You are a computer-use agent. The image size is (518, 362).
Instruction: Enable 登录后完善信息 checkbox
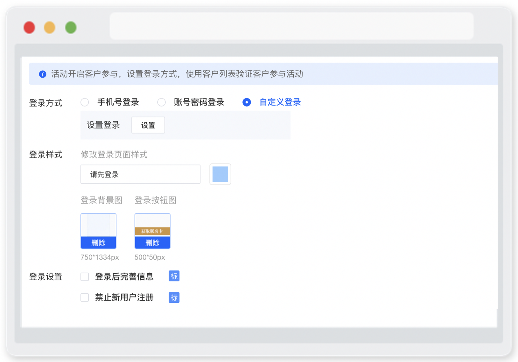coord(85,277)
